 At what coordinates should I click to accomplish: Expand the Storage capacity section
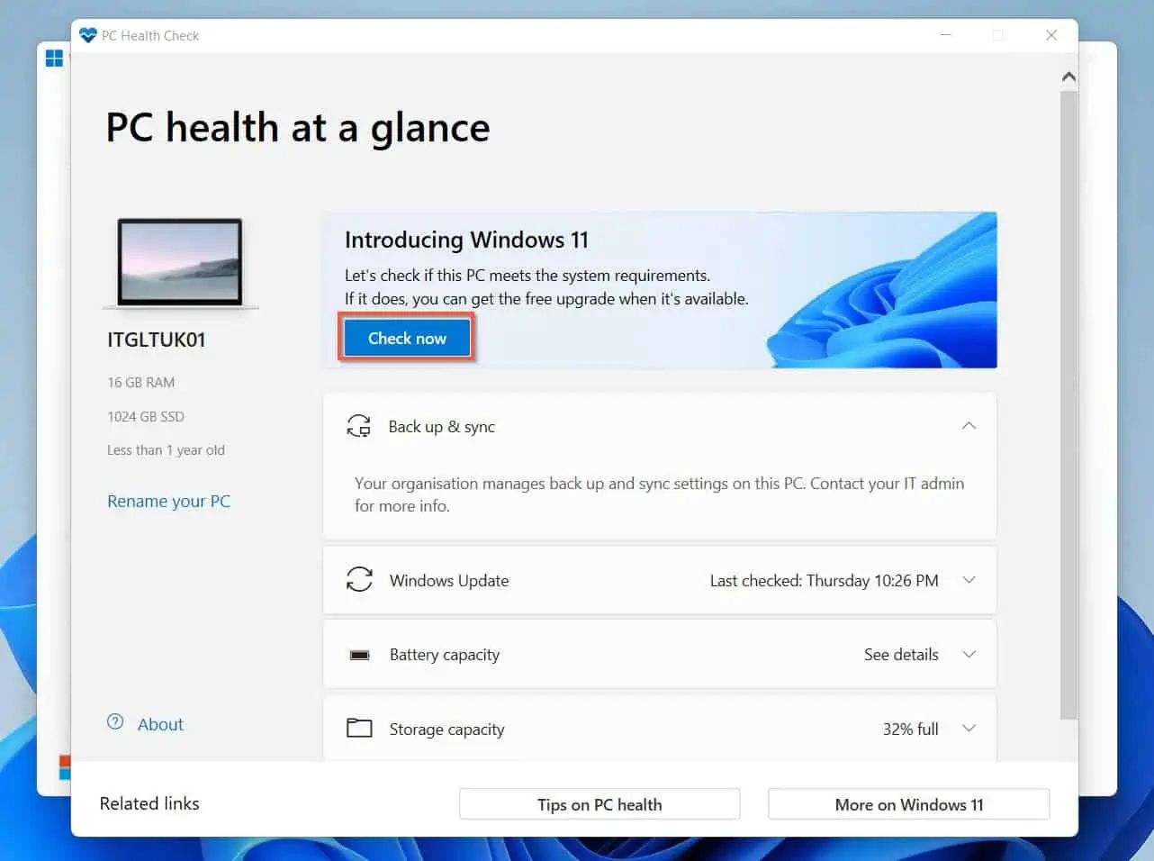(969, 728)
